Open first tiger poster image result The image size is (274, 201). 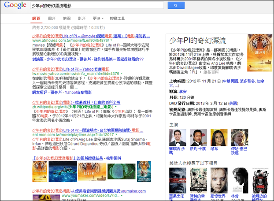40,171
